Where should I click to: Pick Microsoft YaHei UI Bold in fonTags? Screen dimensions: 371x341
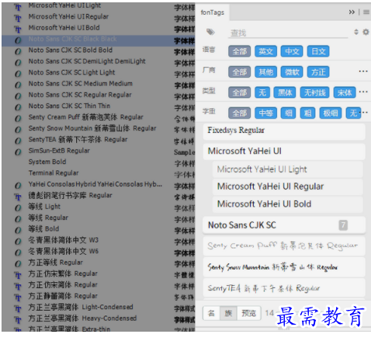pos(287,204)
